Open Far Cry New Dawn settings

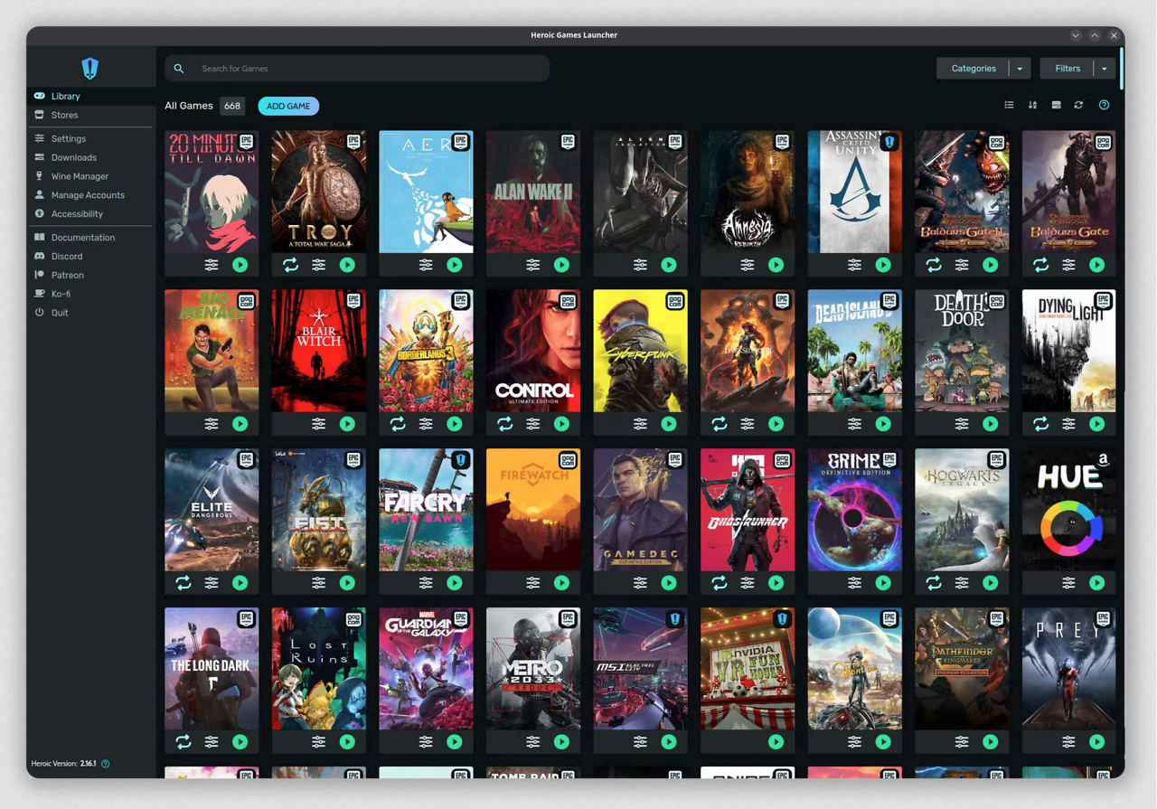(426, 583)
